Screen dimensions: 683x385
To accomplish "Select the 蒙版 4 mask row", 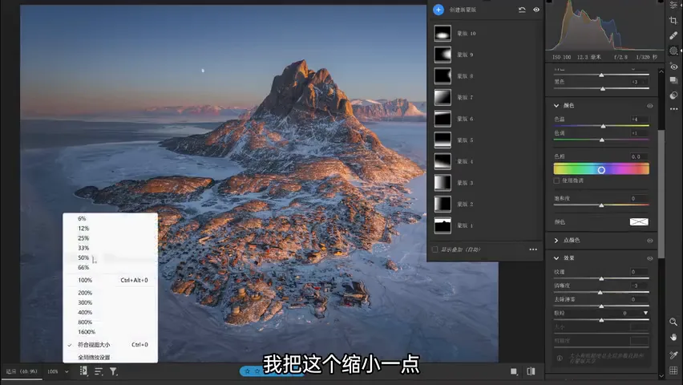I will click(x=485, y=161).
